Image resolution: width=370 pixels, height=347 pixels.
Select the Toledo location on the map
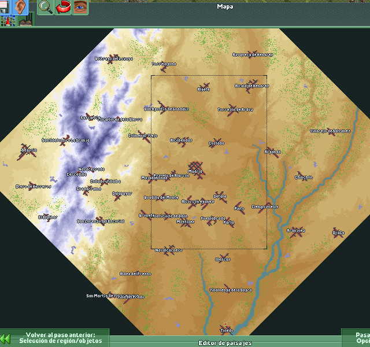click(x=227, y=330)
